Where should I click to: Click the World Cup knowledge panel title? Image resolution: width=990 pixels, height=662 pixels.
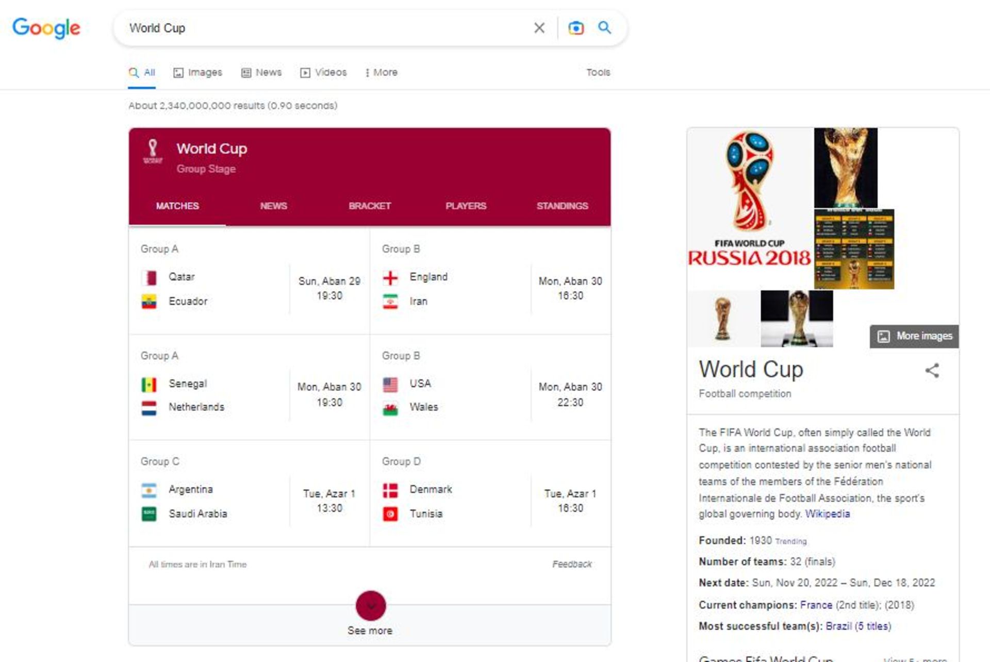coord(751,369)
